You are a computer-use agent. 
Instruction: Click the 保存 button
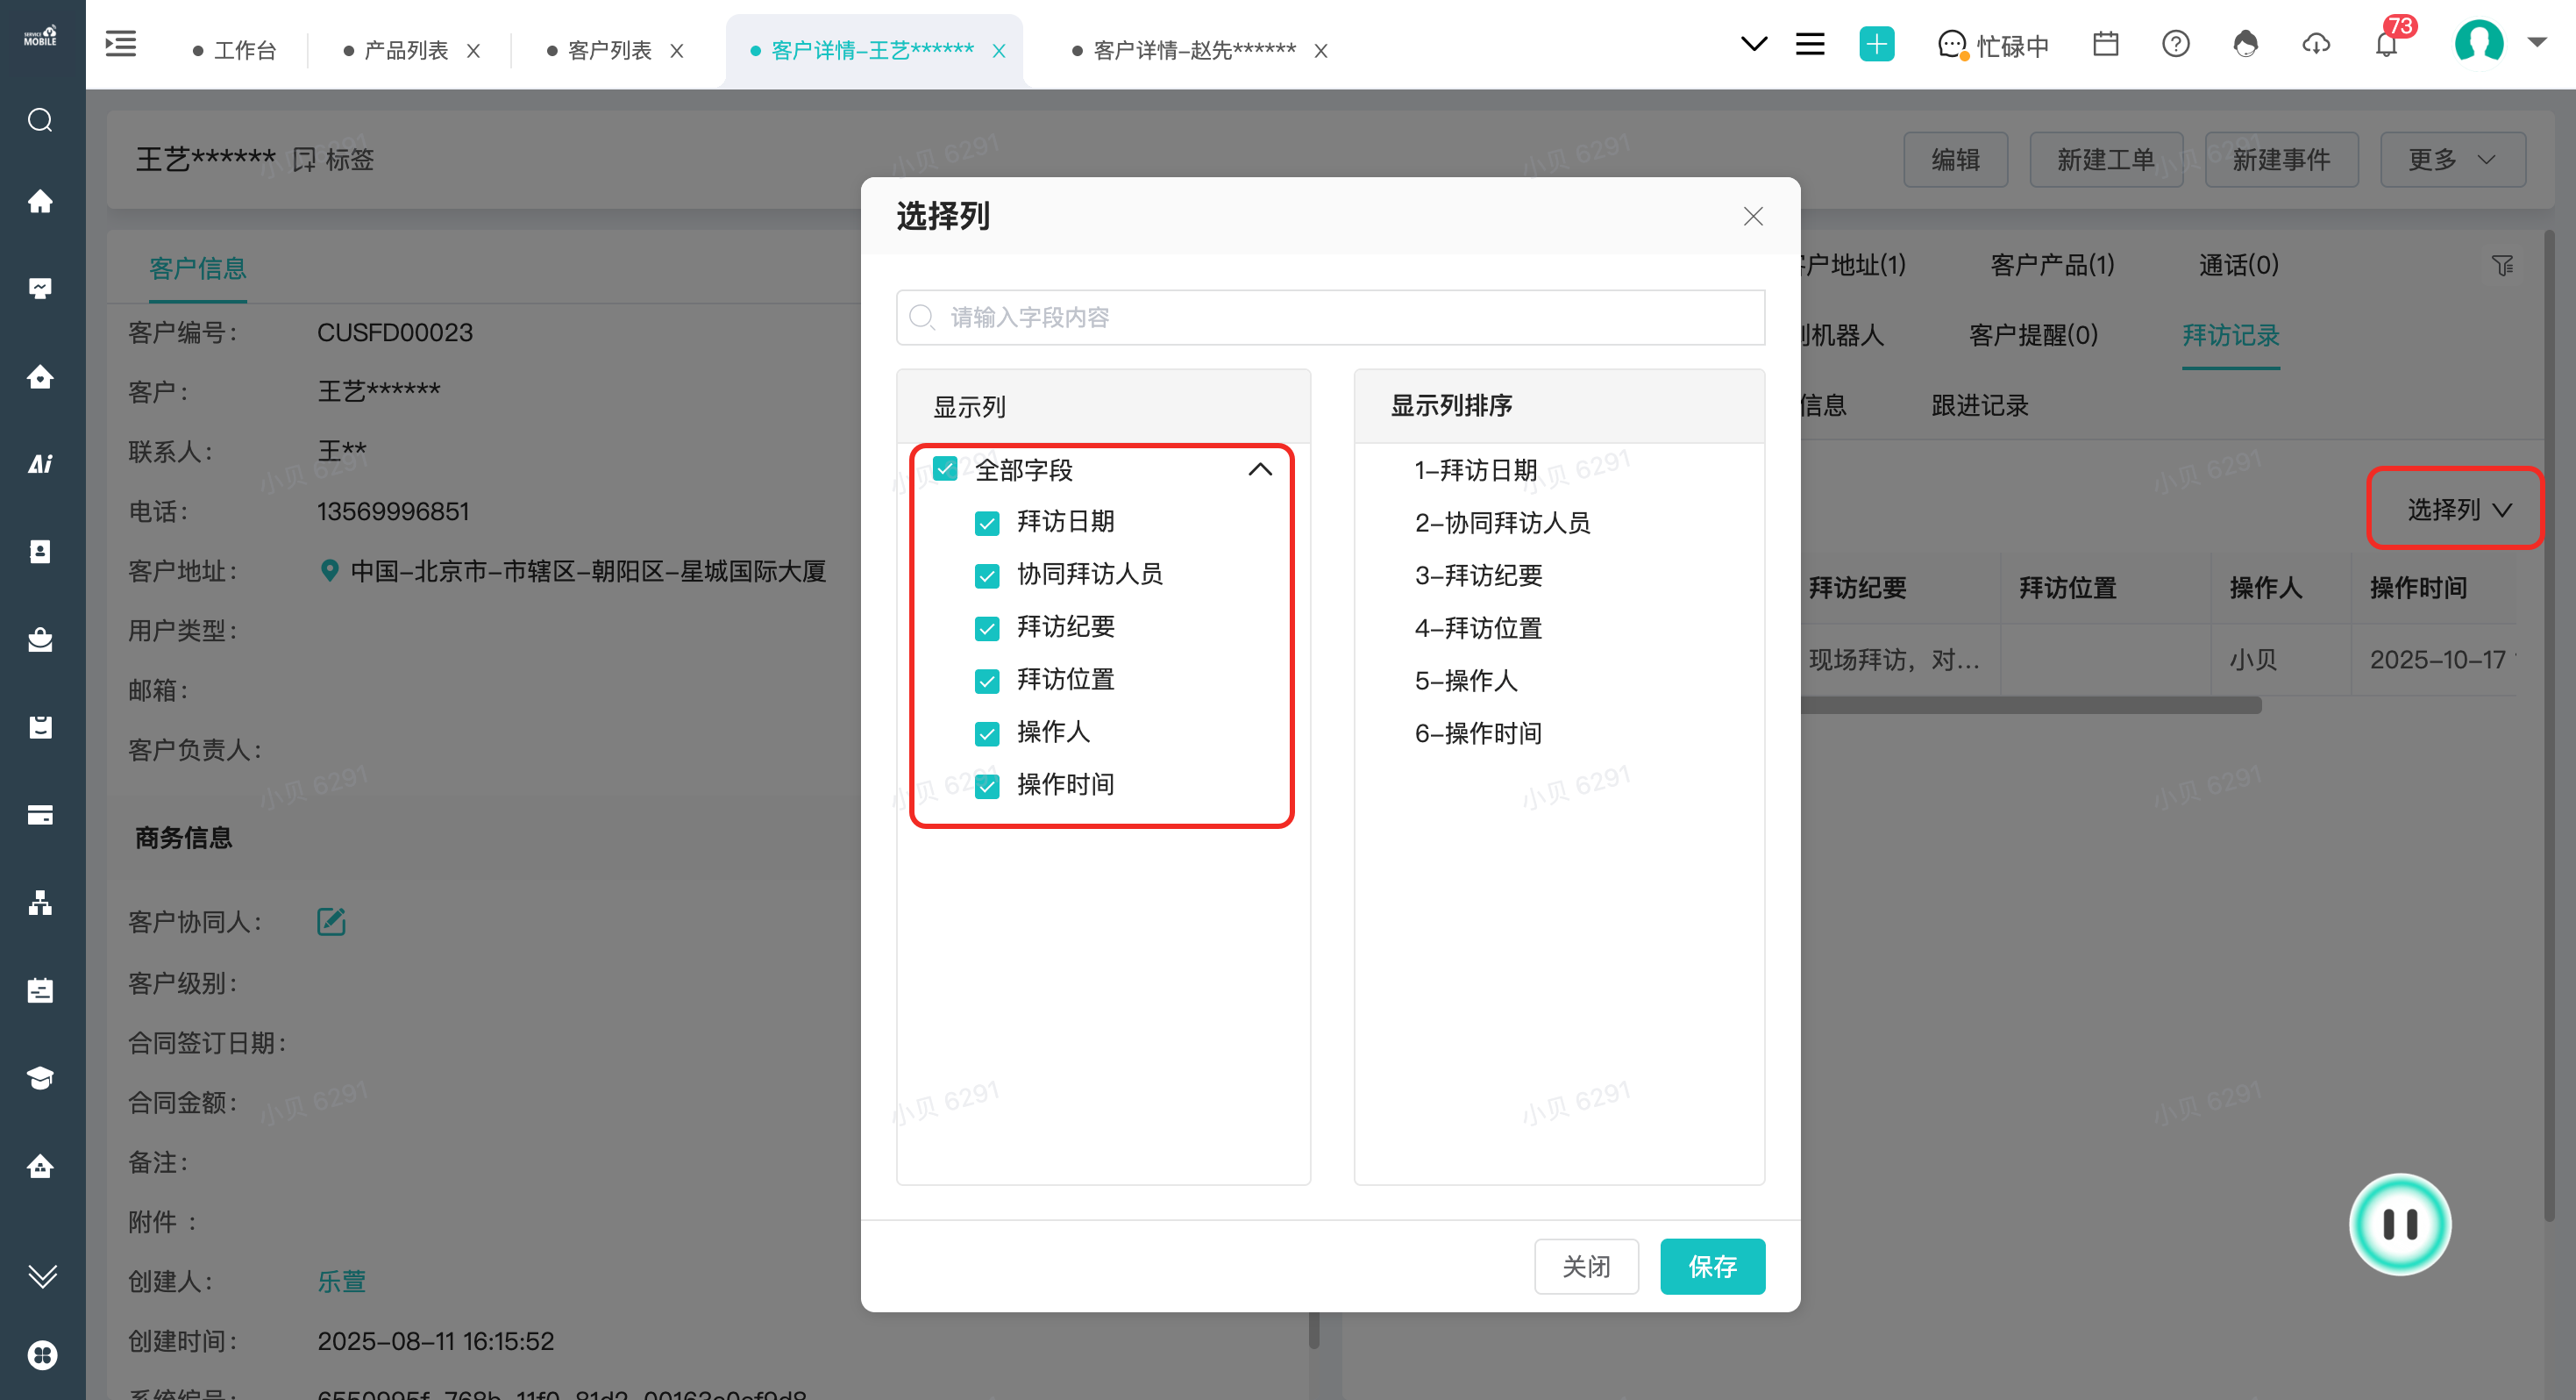(1712, 1266)
